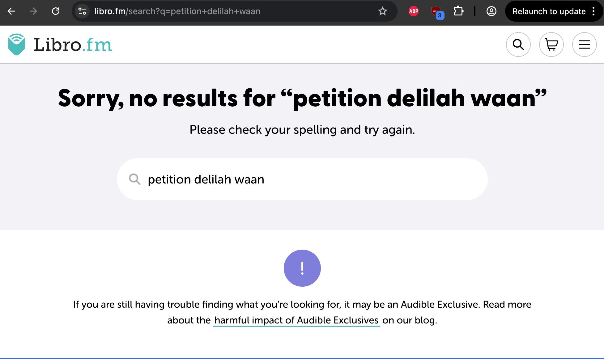Go back to the previous page
Viewport: 604px width, 359px height.
coord(11,11)
